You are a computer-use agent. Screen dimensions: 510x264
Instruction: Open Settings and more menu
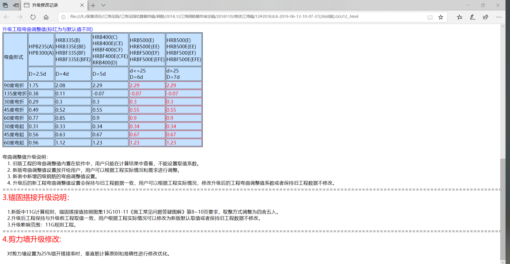499,17
